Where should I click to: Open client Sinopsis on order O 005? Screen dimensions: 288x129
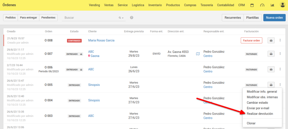click(94, 85)
